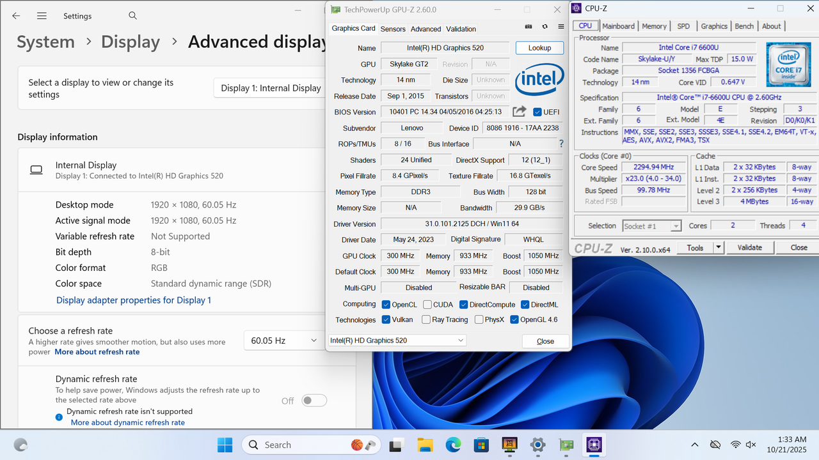Click the Lookup button in GPU-Z
Screen dimensions: 819x460
(x=541, y=47)
